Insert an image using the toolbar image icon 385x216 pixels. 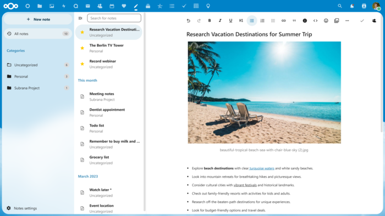tap(337, 20)
